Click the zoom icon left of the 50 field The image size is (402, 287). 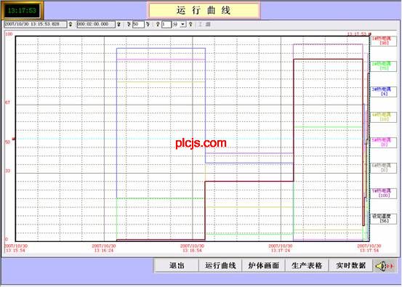pyautogui.click(x=129, y=25)
